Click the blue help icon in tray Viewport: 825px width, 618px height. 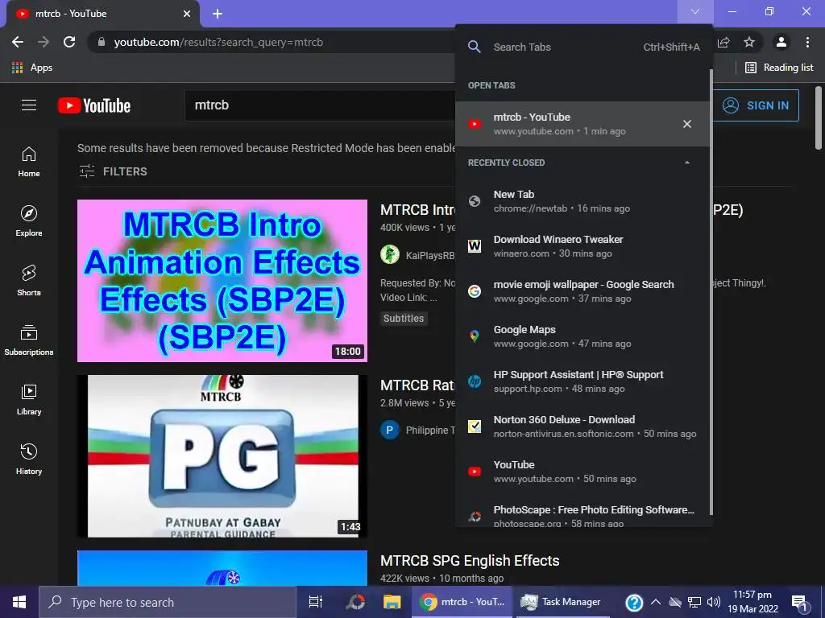pos(634,602)
